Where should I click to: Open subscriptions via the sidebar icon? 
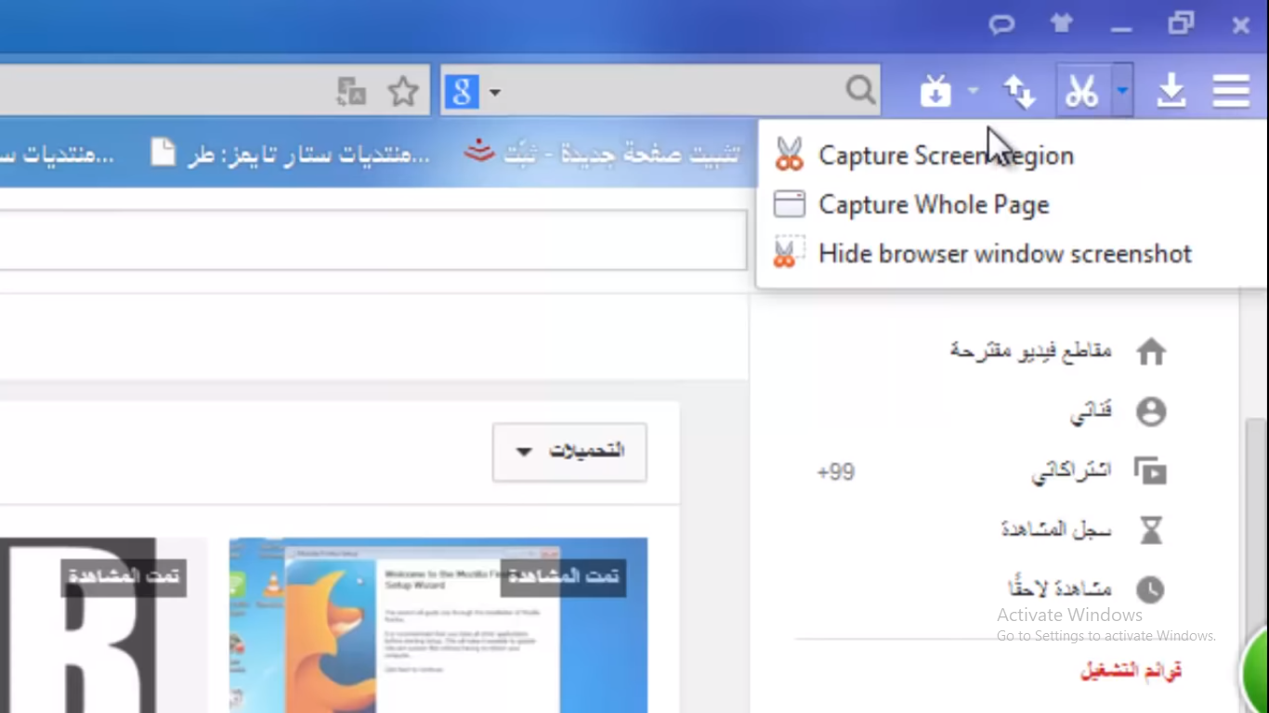1152,471
